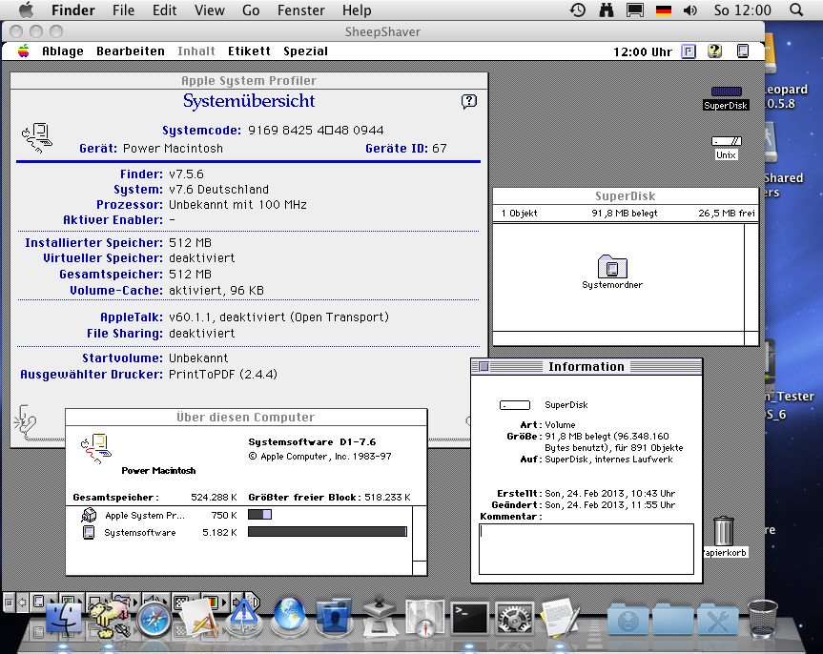Open the Trash in the Dock

(762, 619)
